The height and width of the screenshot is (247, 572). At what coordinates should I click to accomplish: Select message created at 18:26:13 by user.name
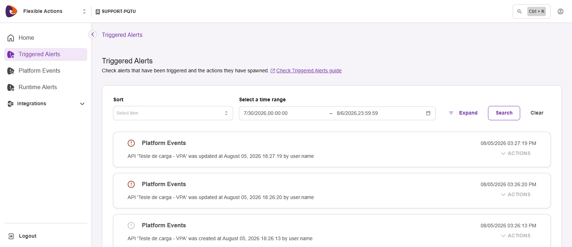[x=220, y=239]
